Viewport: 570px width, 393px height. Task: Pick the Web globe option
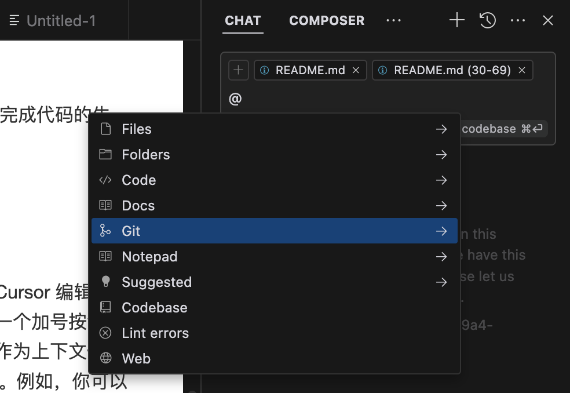pos(275,358)
